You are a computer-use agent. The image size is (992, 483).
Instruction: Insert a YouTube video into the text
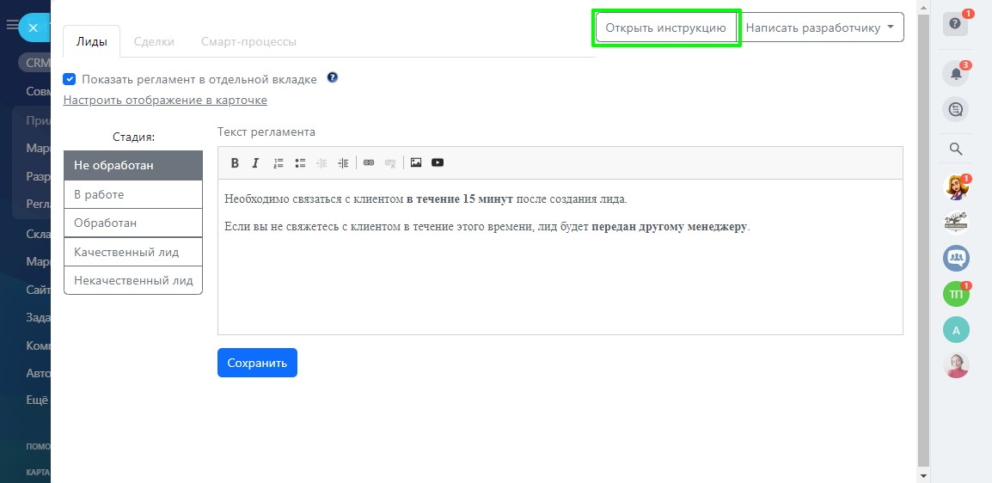pyautogui.click(x=438, y=162)
